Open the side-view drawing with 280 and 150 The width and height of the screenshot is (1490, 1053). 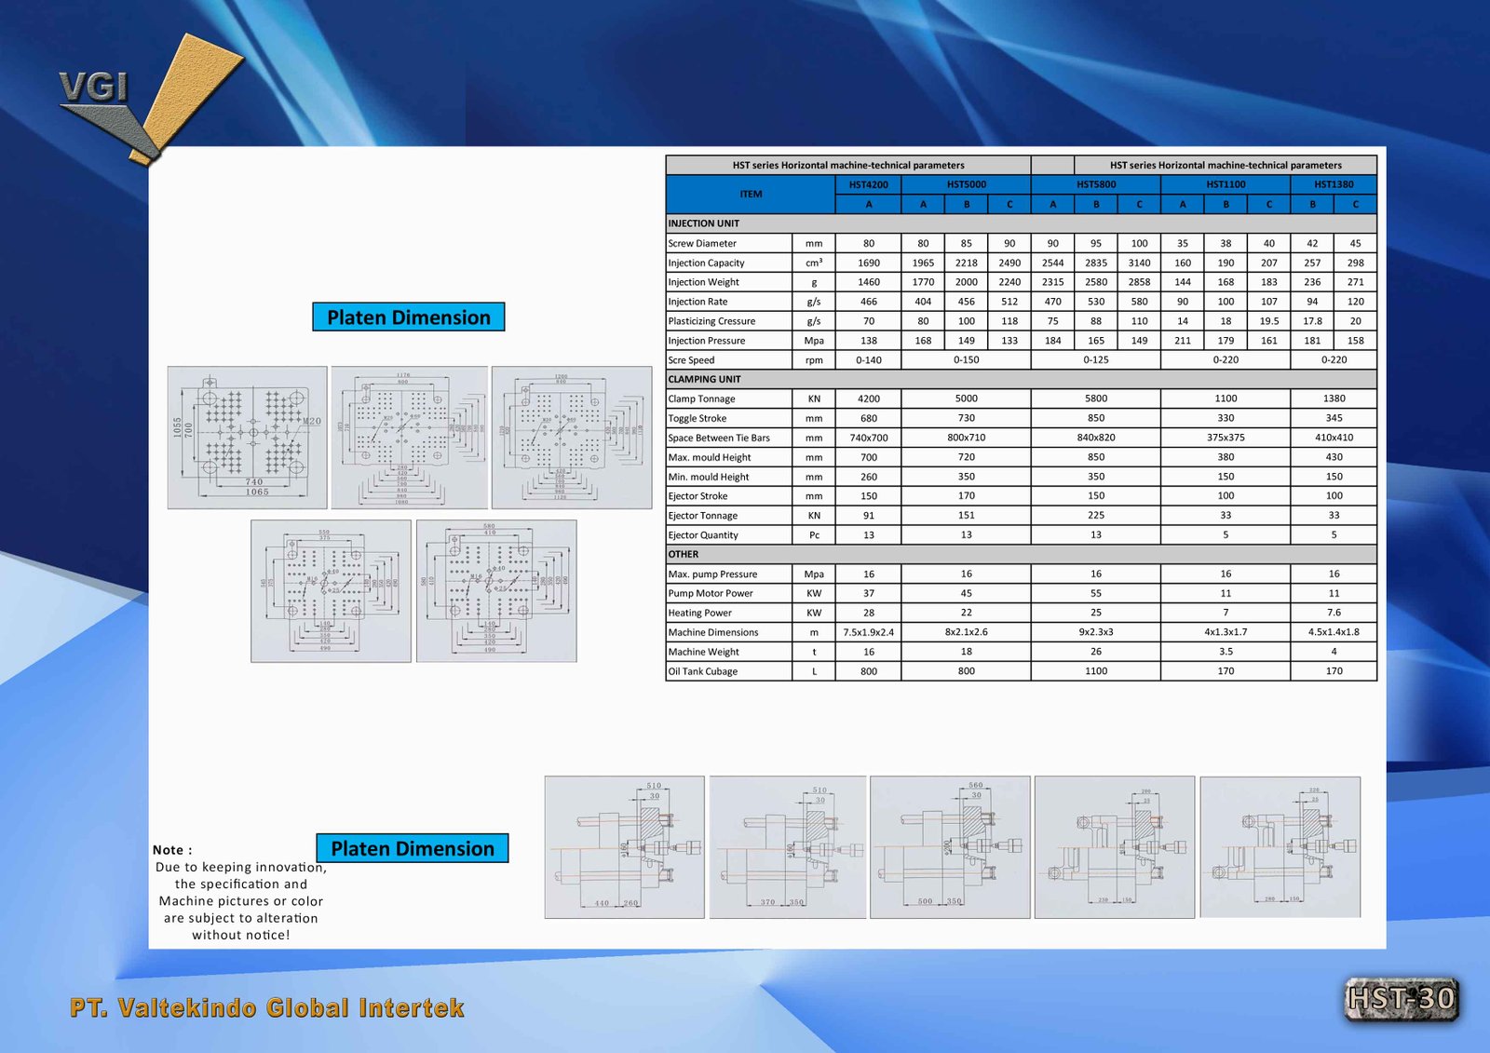pos(1280,847)
